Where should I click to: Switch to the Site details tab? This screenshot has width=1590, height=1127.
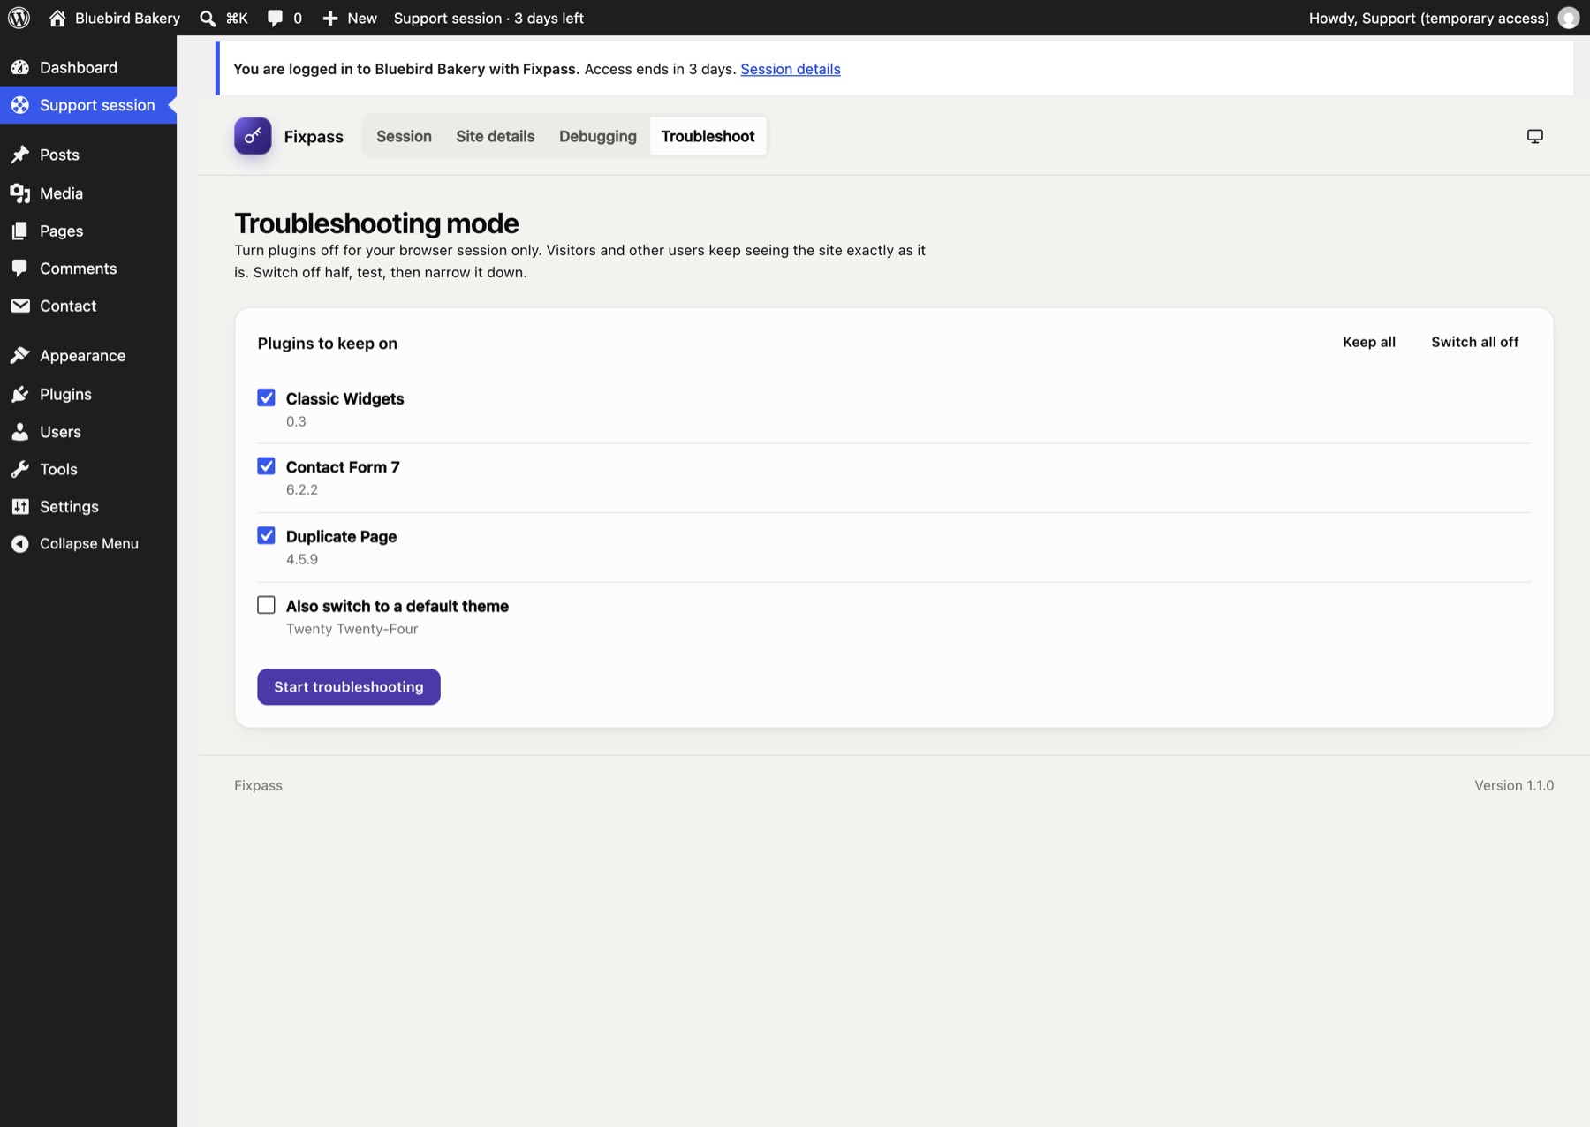point(496,136)
